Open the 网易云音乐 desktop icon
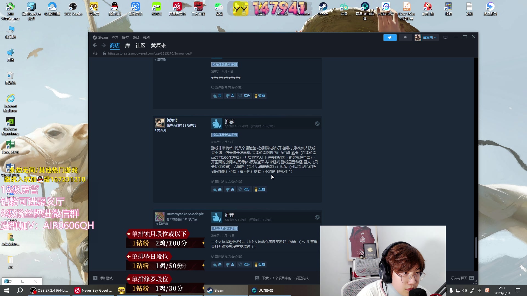527x296 pixels. tap(177, 9)
